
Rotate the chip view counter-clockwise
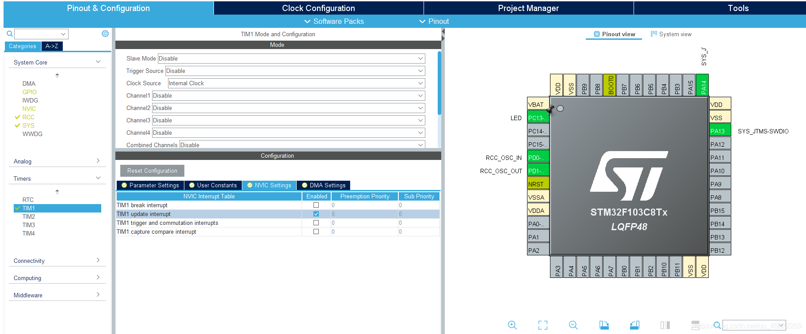point(634,325)
